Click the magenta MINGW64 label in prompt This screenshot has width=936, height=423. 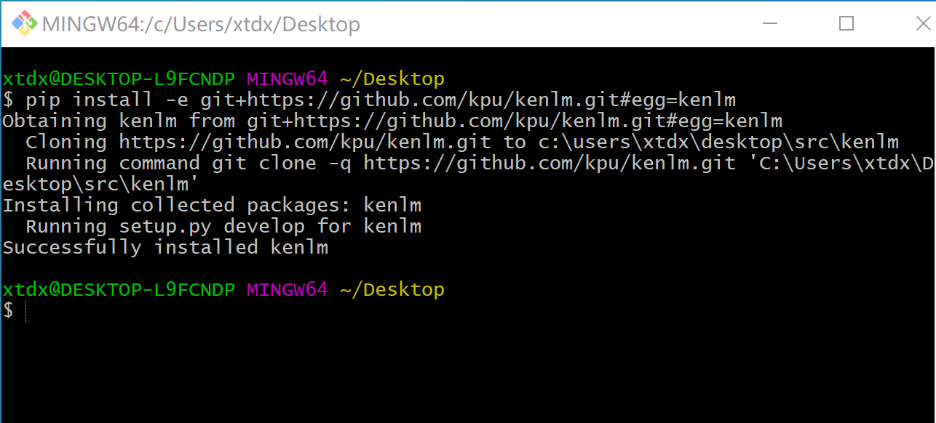coord(286,78)
